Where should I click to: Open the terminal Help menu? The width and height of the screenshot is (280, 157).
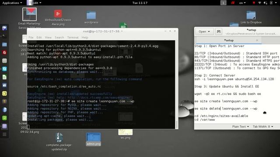tap(85, 38)
